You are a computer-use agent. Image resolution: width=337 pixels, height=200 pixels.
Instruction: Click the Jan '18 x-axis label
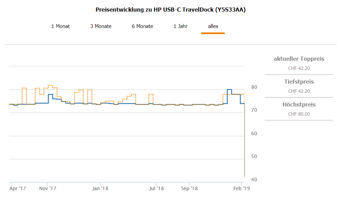tap(101, 188)
